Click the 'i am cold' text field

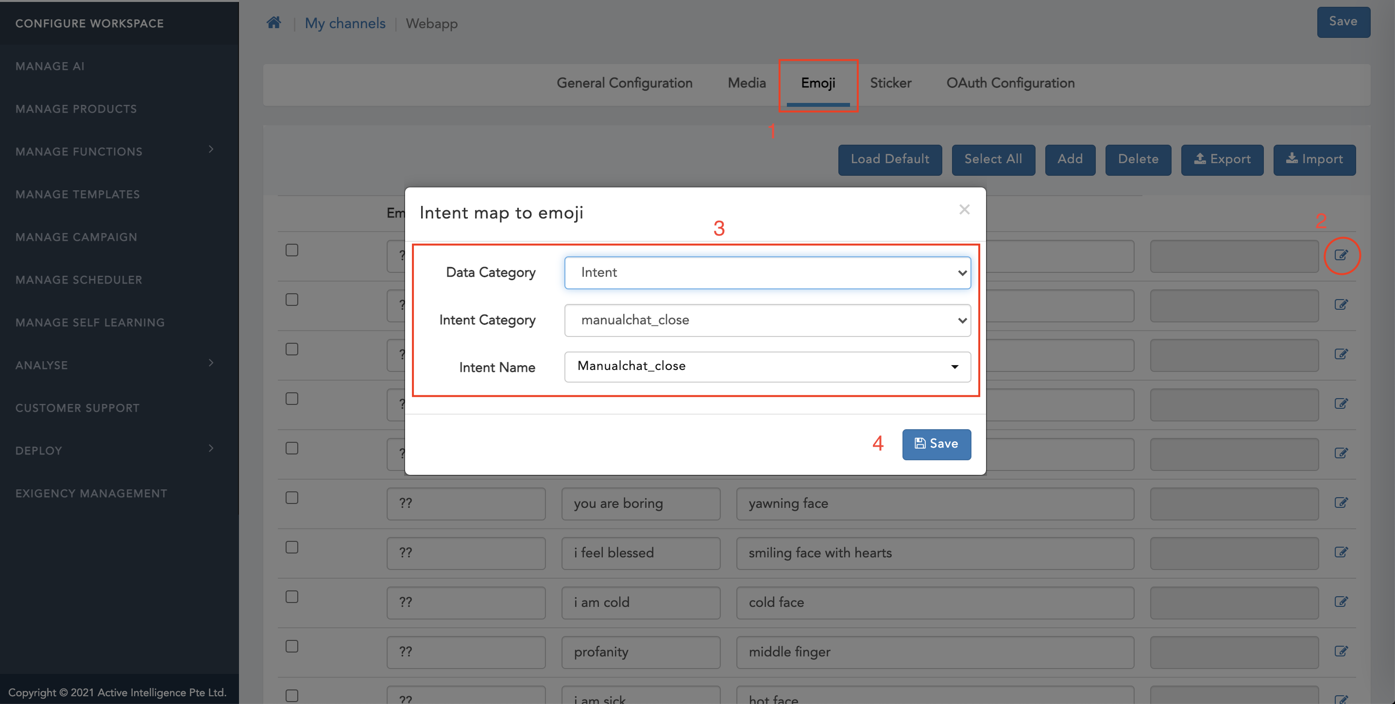tap(641, 603)
